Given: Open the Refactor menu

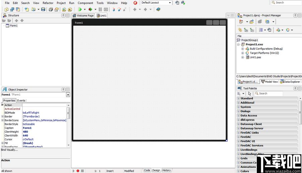Looking at the screenshot, I should pos(48,3).
